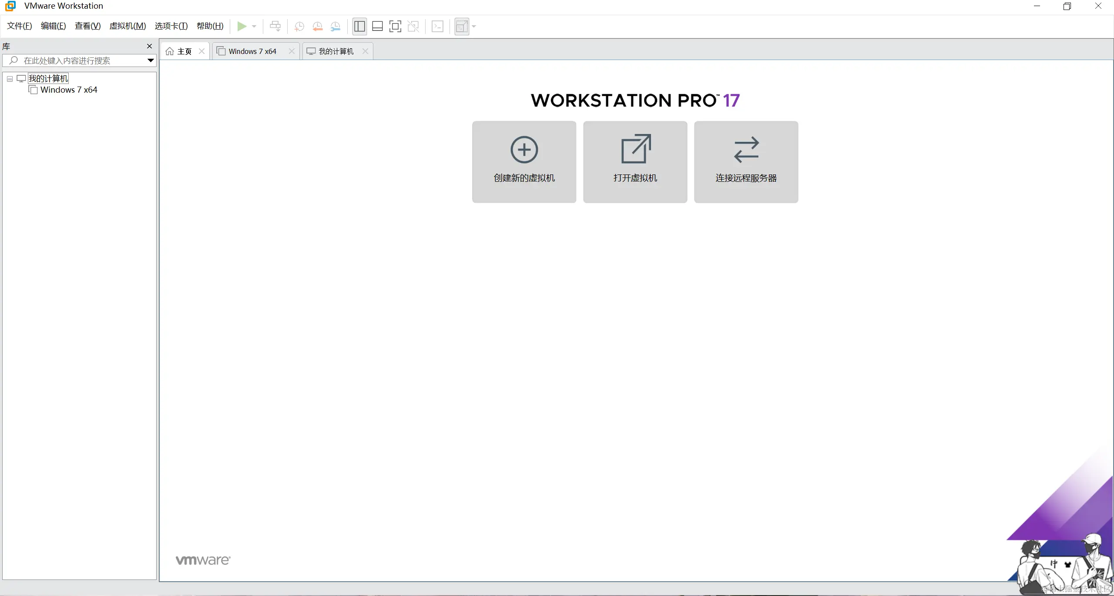Toggle the stretch guest display button
Image resolution: width=1114 pixels, height=596 pixels.
click(462, 26)
